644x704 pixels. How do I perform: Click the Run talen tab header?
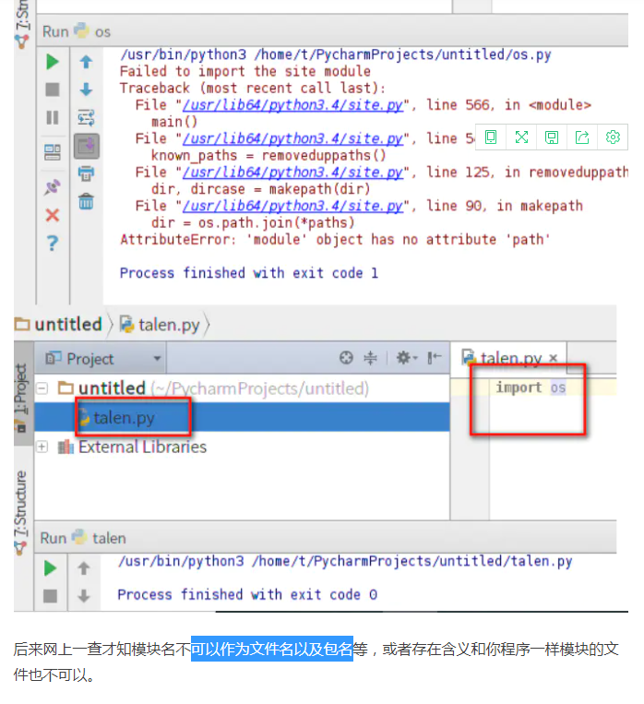(x=83, y=537)
